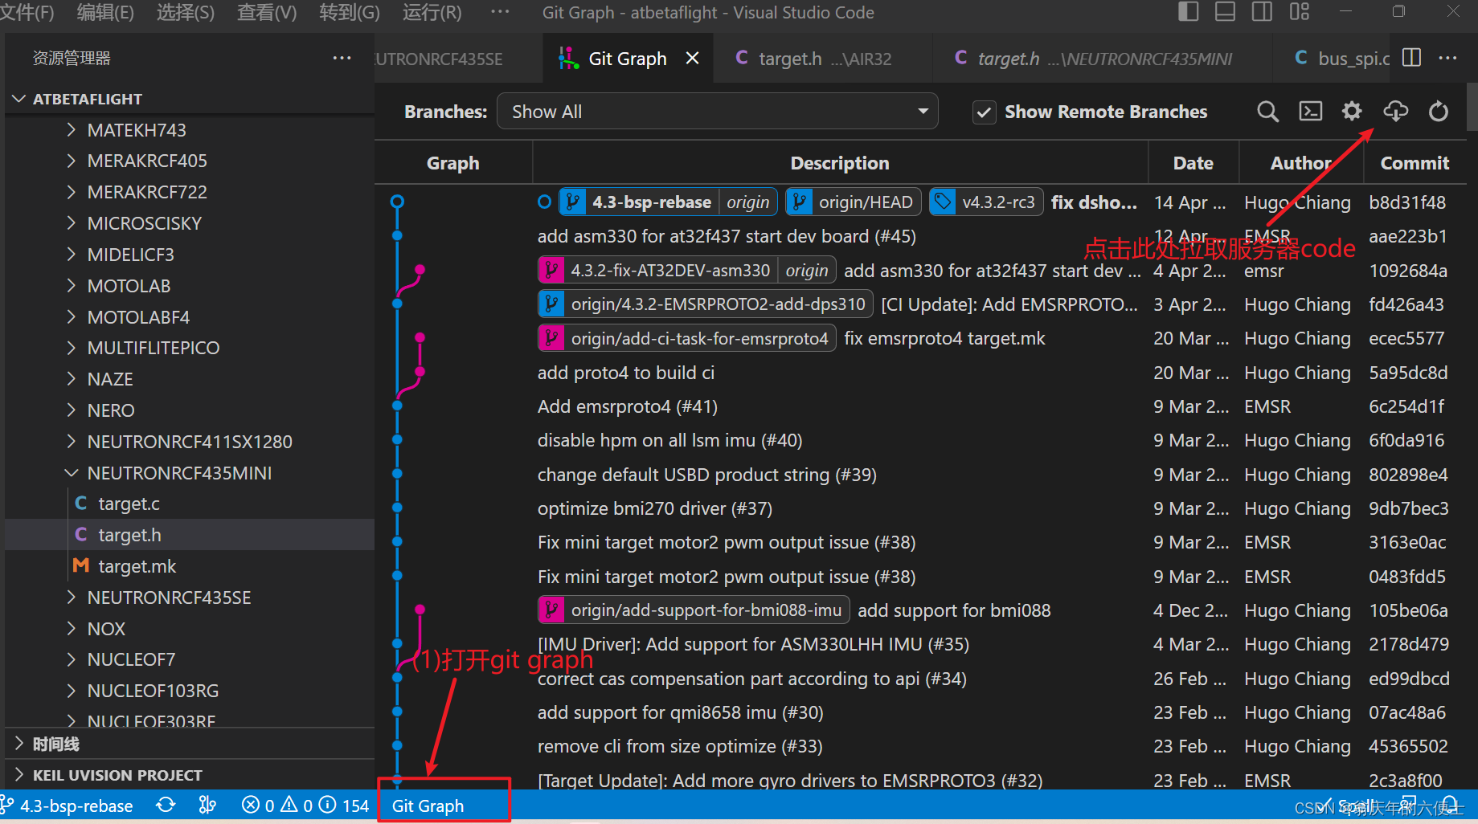Switch to the target.h AIR32 tab

[x=823, y=58]
